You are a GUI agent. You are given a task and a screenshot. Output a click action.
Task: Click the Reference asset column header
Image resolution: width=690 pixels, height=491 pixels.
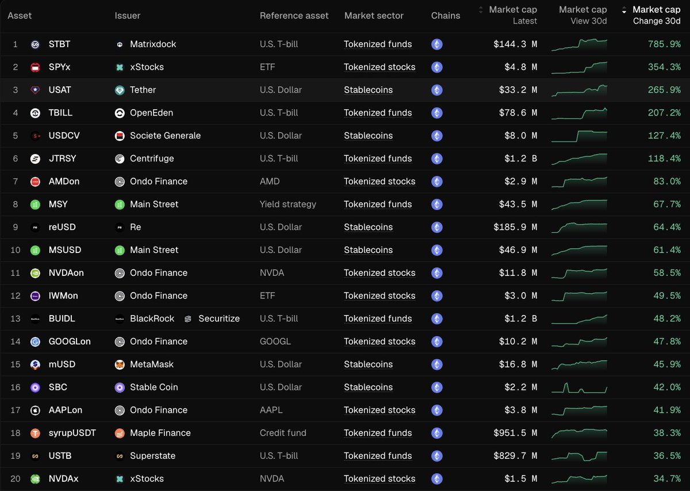tap(294, 16)
